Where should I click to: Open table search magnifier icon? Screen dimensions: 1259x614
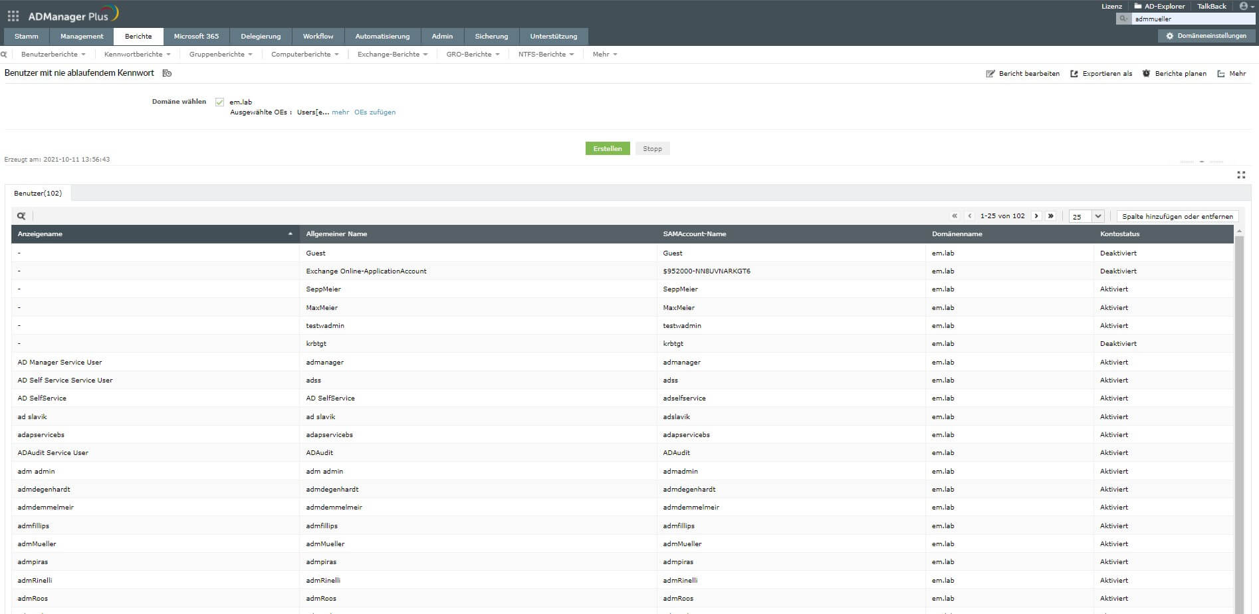(x=21, y=216)
